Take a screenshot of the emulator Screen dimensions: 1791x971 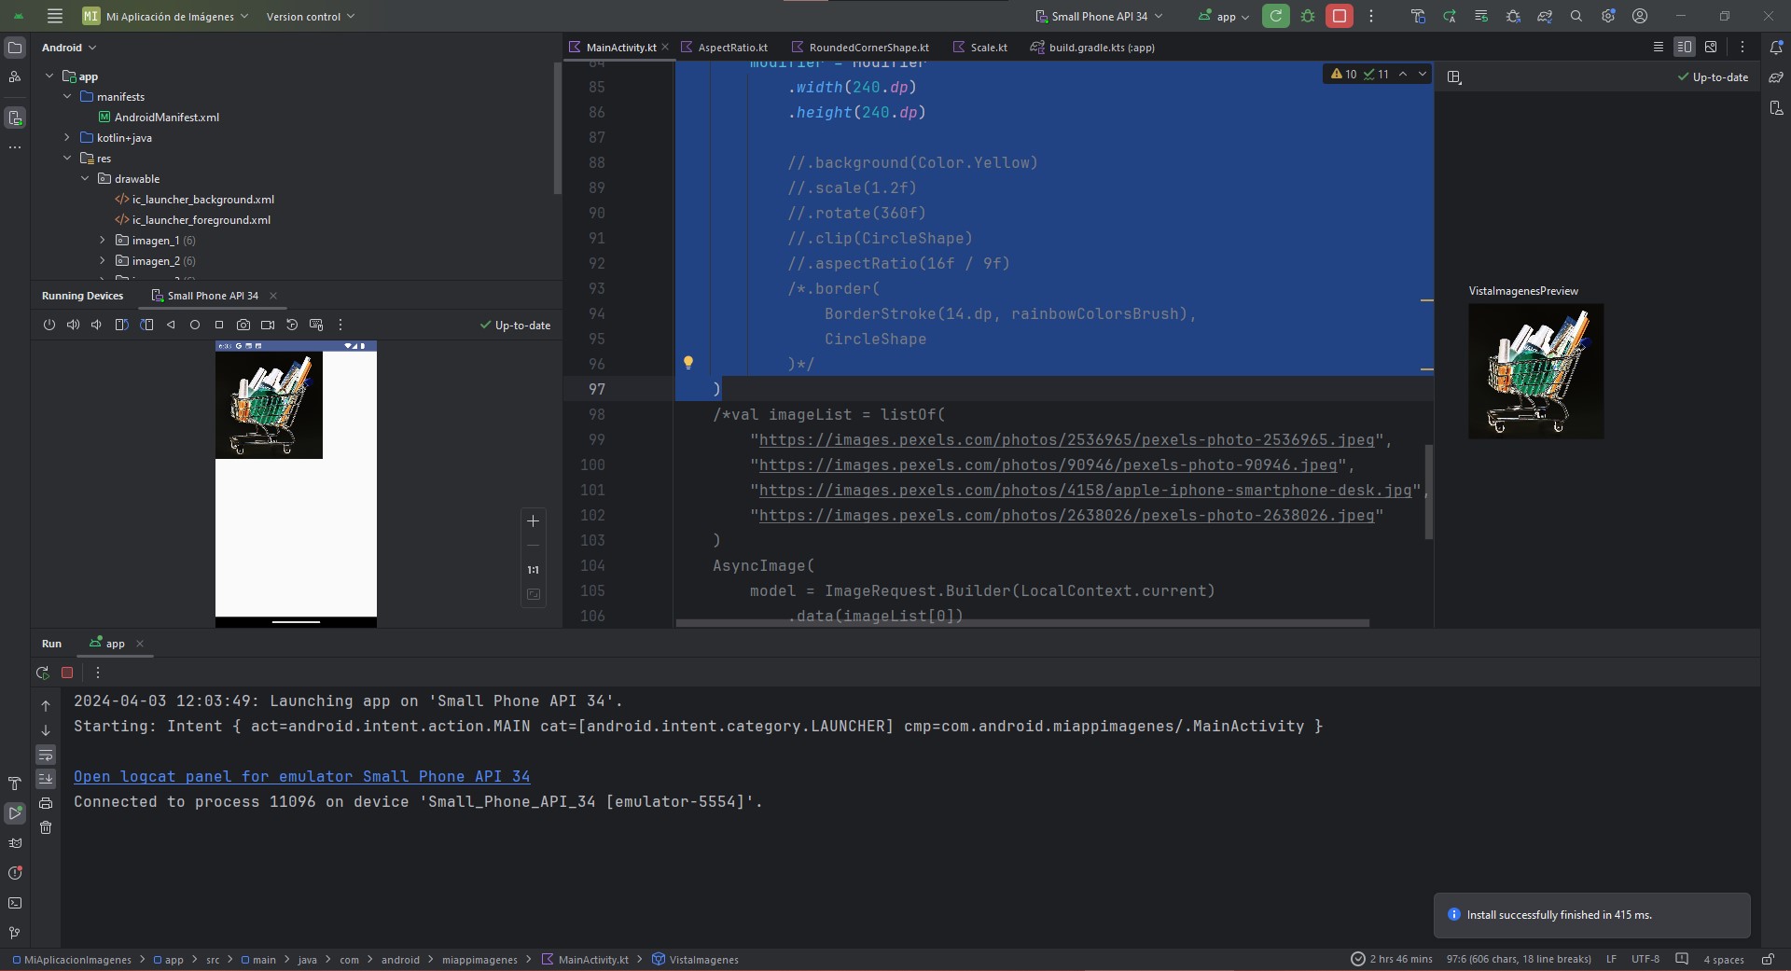tap(243, 325)
